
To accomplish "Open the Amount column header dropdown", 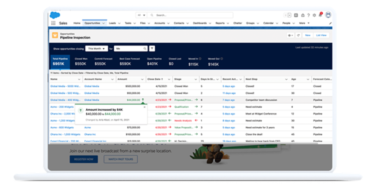I will coord(142,79).
